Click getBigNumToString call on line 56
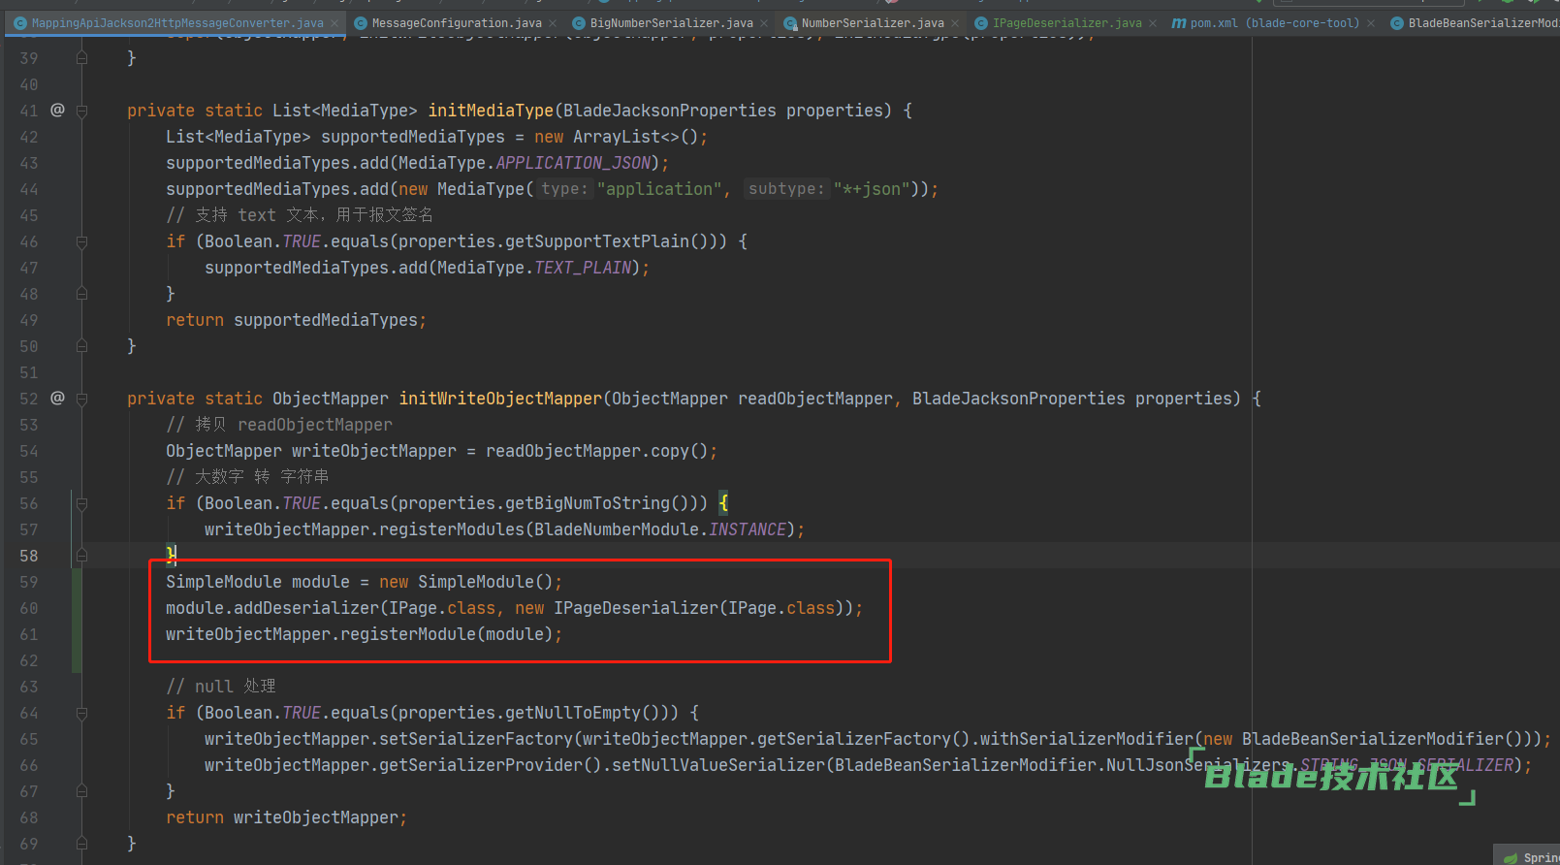This screenshot has height=865, width=1560. pos(588,503)
